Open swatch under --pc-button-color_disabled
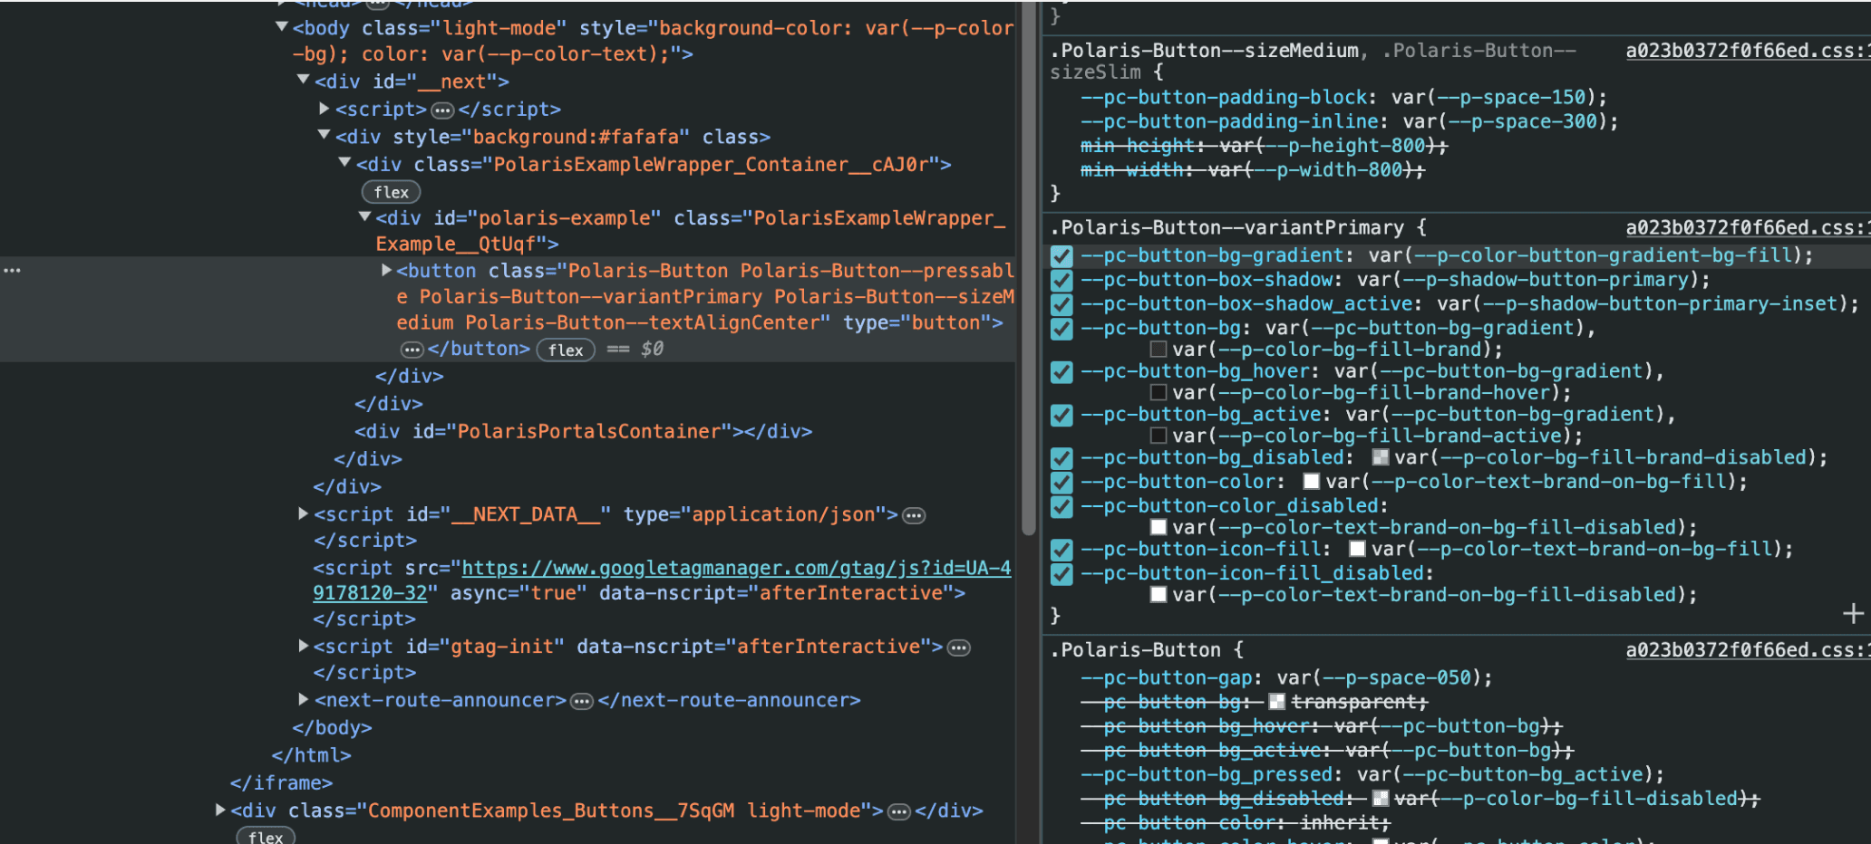The width and height of the screenshot is (1871, 844). (1158, 527)
